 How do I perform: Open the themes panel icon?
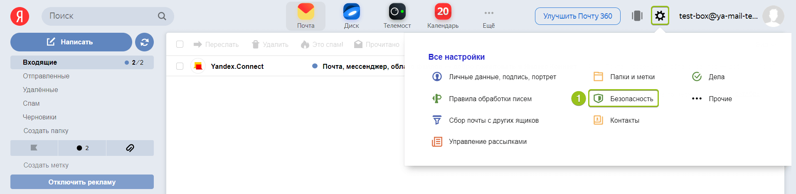pyautogui.click(x=637, y=16)
